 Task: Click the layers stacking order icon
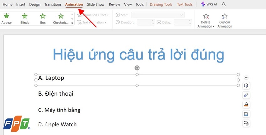click(246, 86)
